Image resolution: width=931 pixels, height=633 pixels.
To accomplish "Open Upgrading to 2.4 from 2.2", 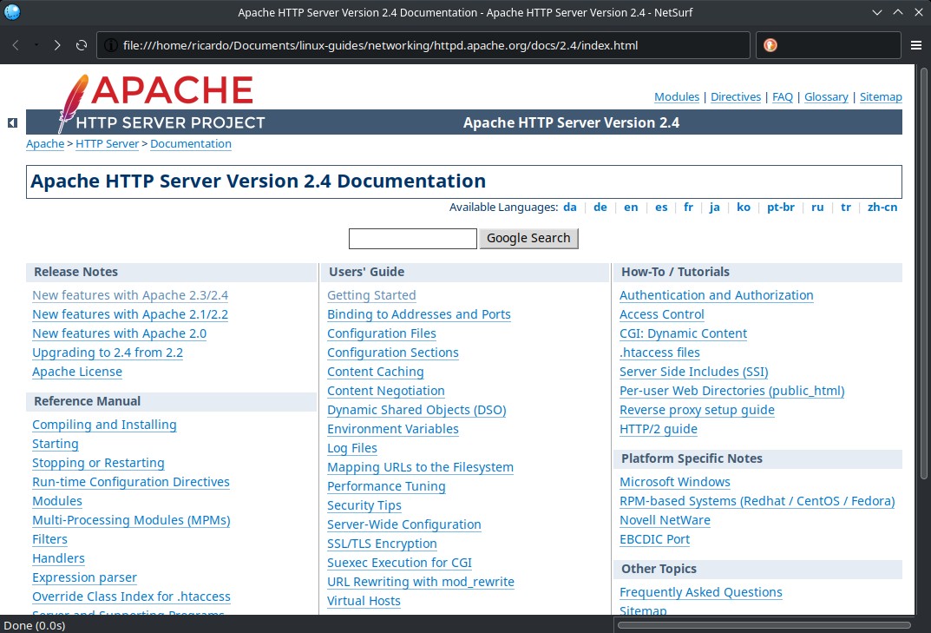I will click(x=108, y=353).
